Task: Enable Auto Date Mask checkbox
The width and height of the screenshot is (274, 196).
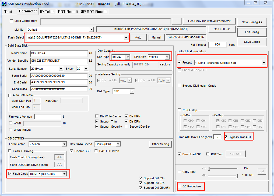Action: [10, 95]
